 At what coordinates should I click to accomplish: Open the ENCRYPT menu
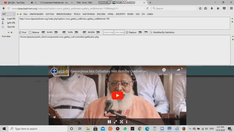coord(121,14)
